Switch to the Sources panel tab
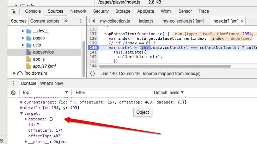 (55, 11)
